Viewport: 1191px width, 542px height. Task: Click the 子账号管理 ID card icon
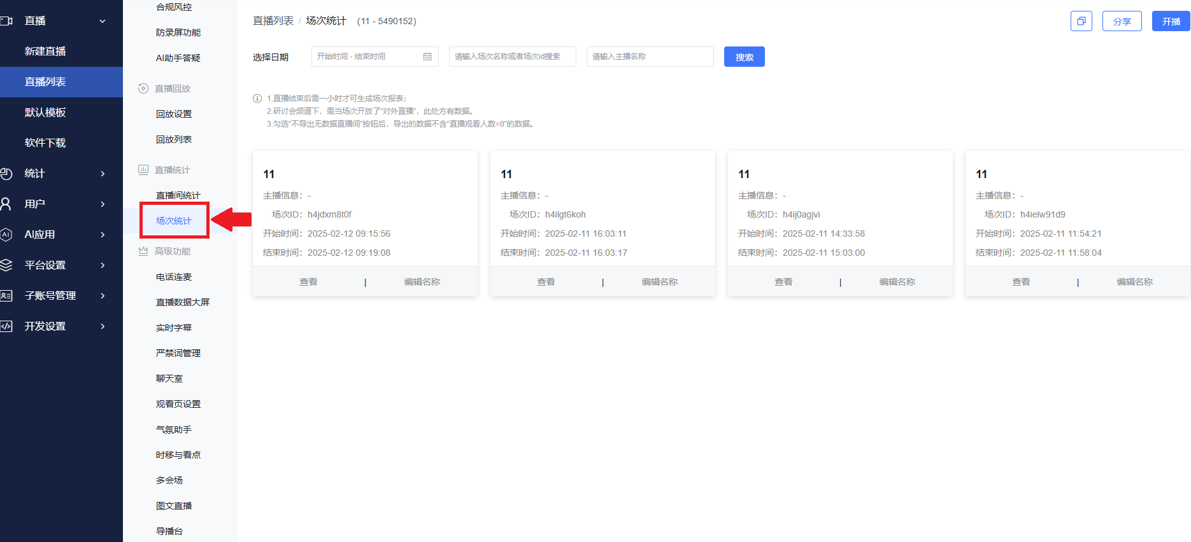6,296
